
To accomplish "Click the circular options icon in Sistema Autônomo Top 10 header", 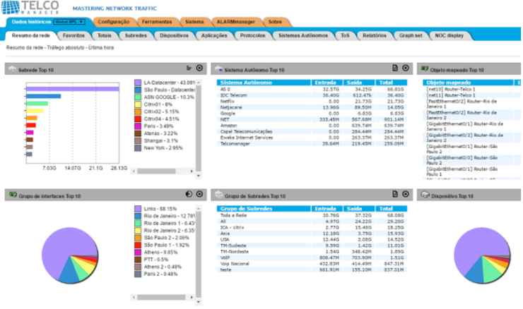I will [405, 68].
